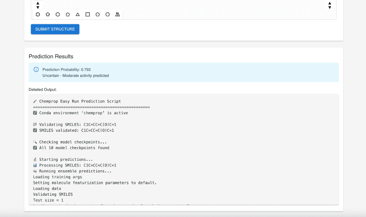Choose the Cyclopentane pentagon template
The image size is (366, 217).
click(68, 14)
